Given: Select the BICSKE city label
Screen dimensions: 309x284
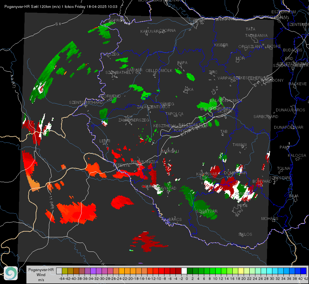Looking at the screenshot, I should click(x=274, y=46).
